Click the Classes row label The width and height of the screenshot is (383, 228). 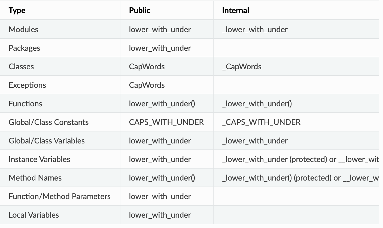(x=21, y=66)
